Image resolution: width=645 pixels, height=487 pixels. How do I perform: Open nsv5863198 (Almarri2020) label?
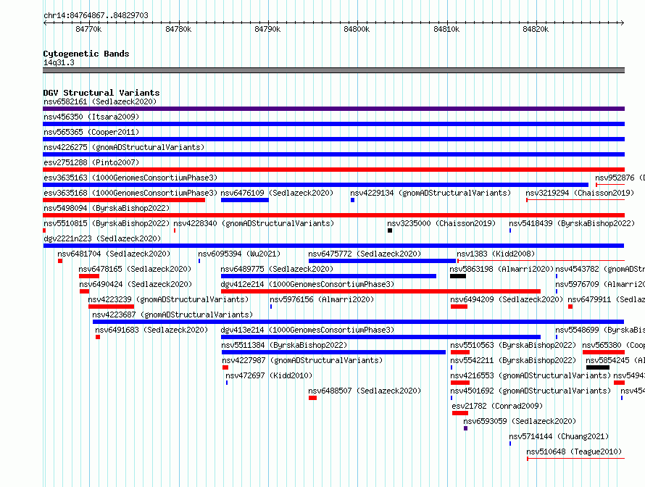pyautogui.click(x=502, y=269)
